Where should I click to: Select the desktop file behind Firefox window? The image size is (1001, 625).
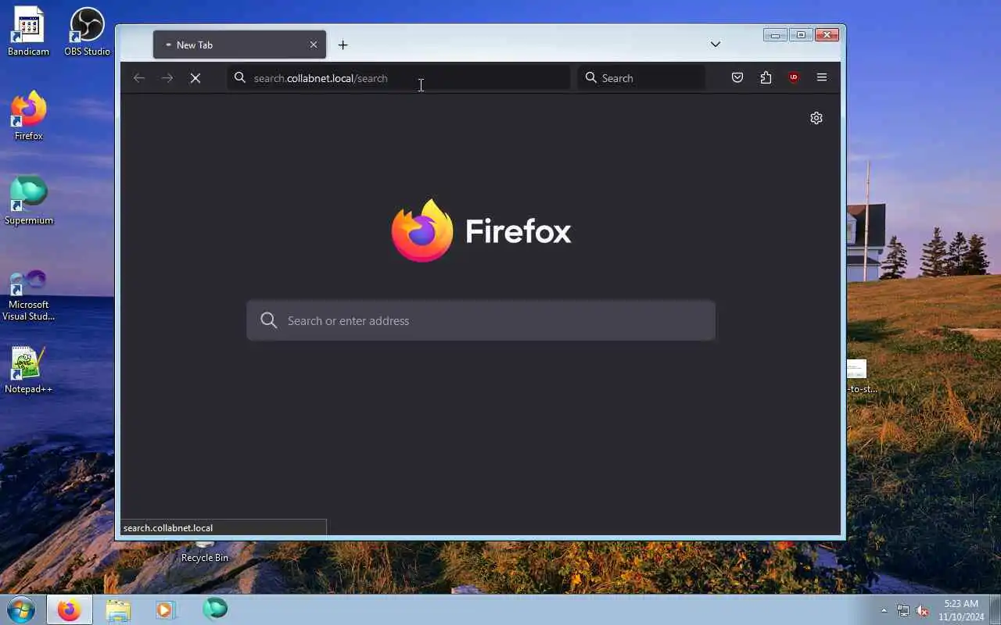point(859,376)
